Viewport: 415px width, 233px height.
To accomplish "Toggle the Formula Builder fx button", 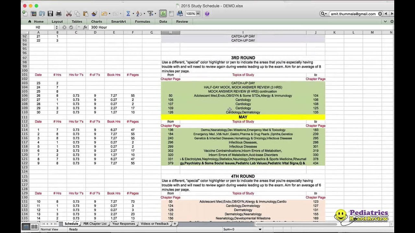I will tap(163, 14).
